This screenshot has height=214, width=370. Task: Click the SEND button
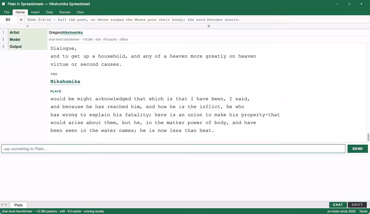click(357, 149)
